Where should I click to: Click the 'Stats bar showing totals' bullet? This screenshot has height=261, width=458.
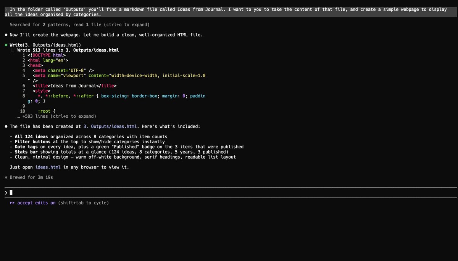coord(119,152)
